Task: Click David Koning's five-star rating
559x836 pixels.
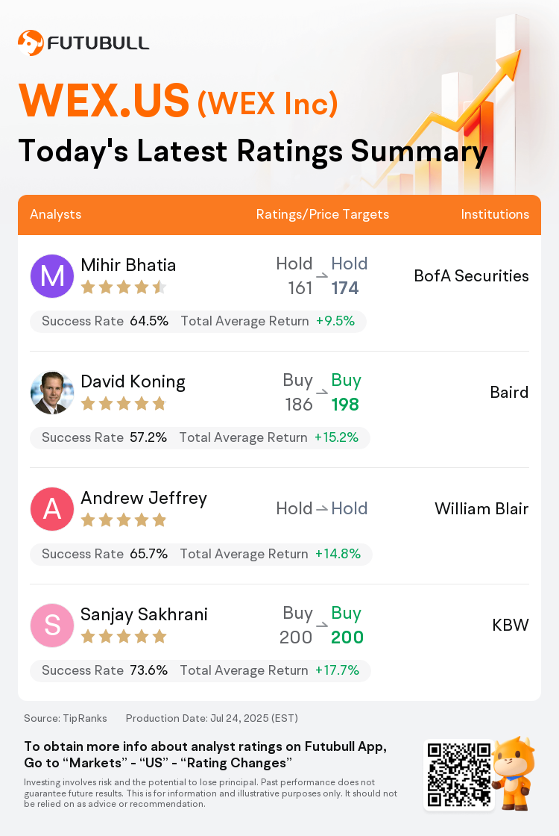Action: coord(124,404)
